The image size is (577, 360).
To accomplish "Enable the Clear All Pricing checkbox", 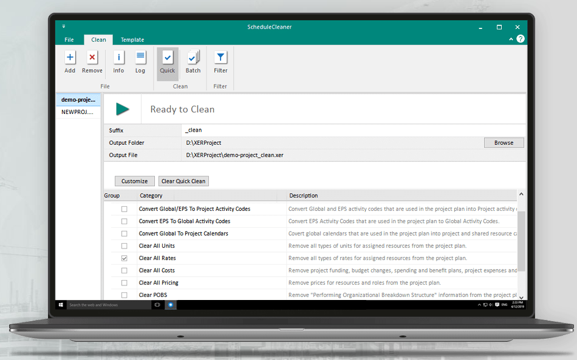I will (x=125, y=283).
